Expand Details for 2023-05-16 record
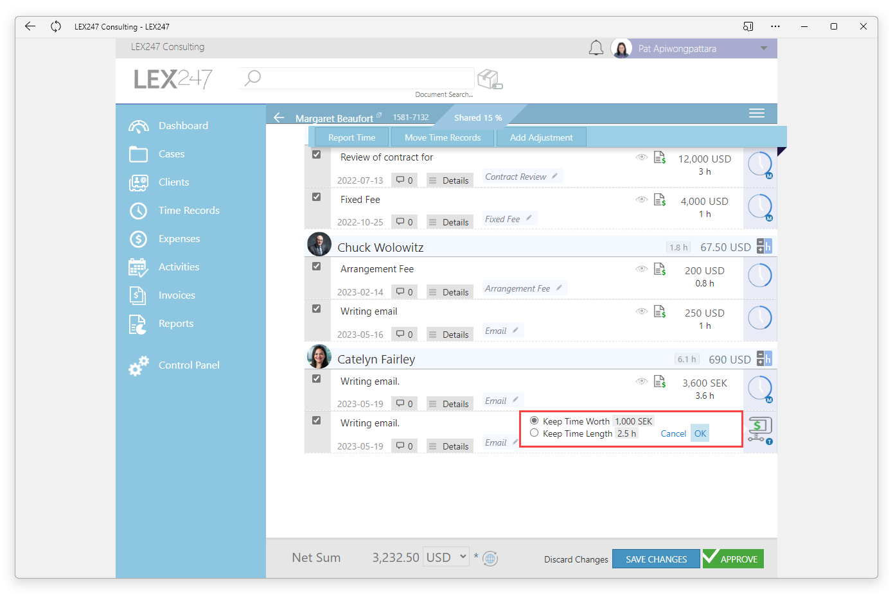893x594 pixels. pos(450,335)
